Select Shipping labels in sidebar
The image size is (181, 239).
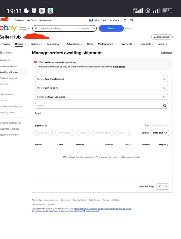pyautogui.click(x=7, y=113)
